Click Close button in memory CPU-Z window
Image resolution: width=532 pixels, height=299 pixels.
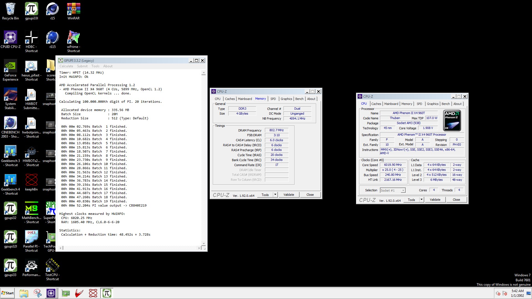(310, 195)
